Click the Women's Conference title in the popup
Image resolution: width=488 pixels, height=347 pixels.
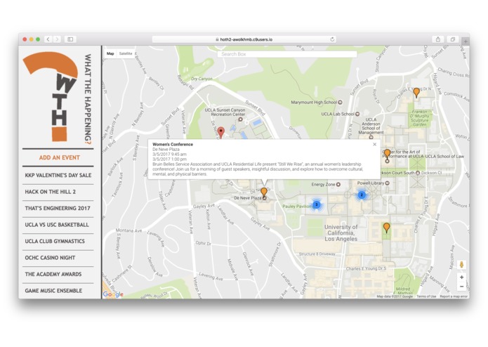click(173, 144)
